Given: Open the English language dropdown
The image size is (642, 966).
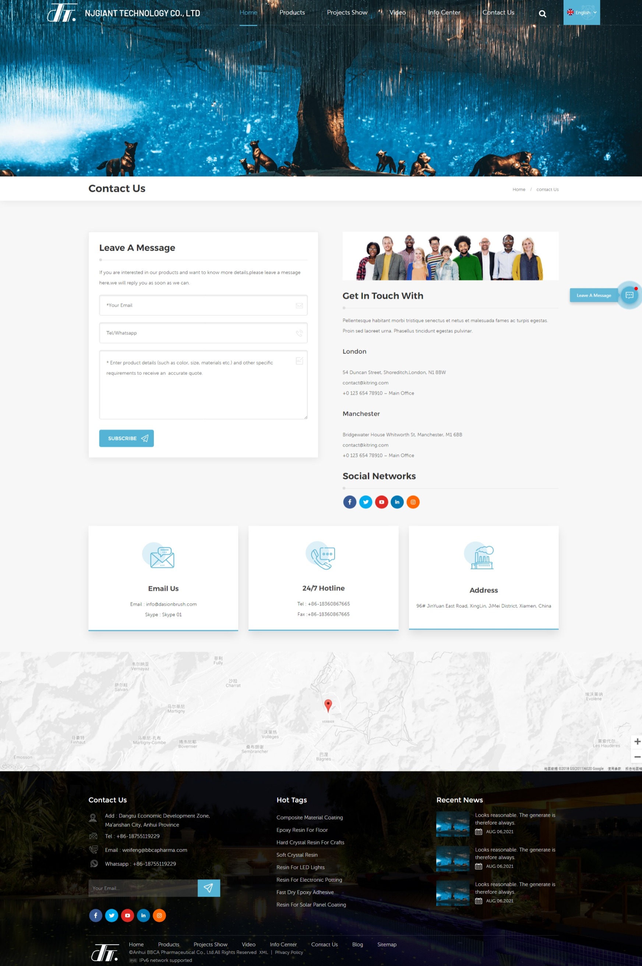Looking at the screenshot, I should pos(581,12).
